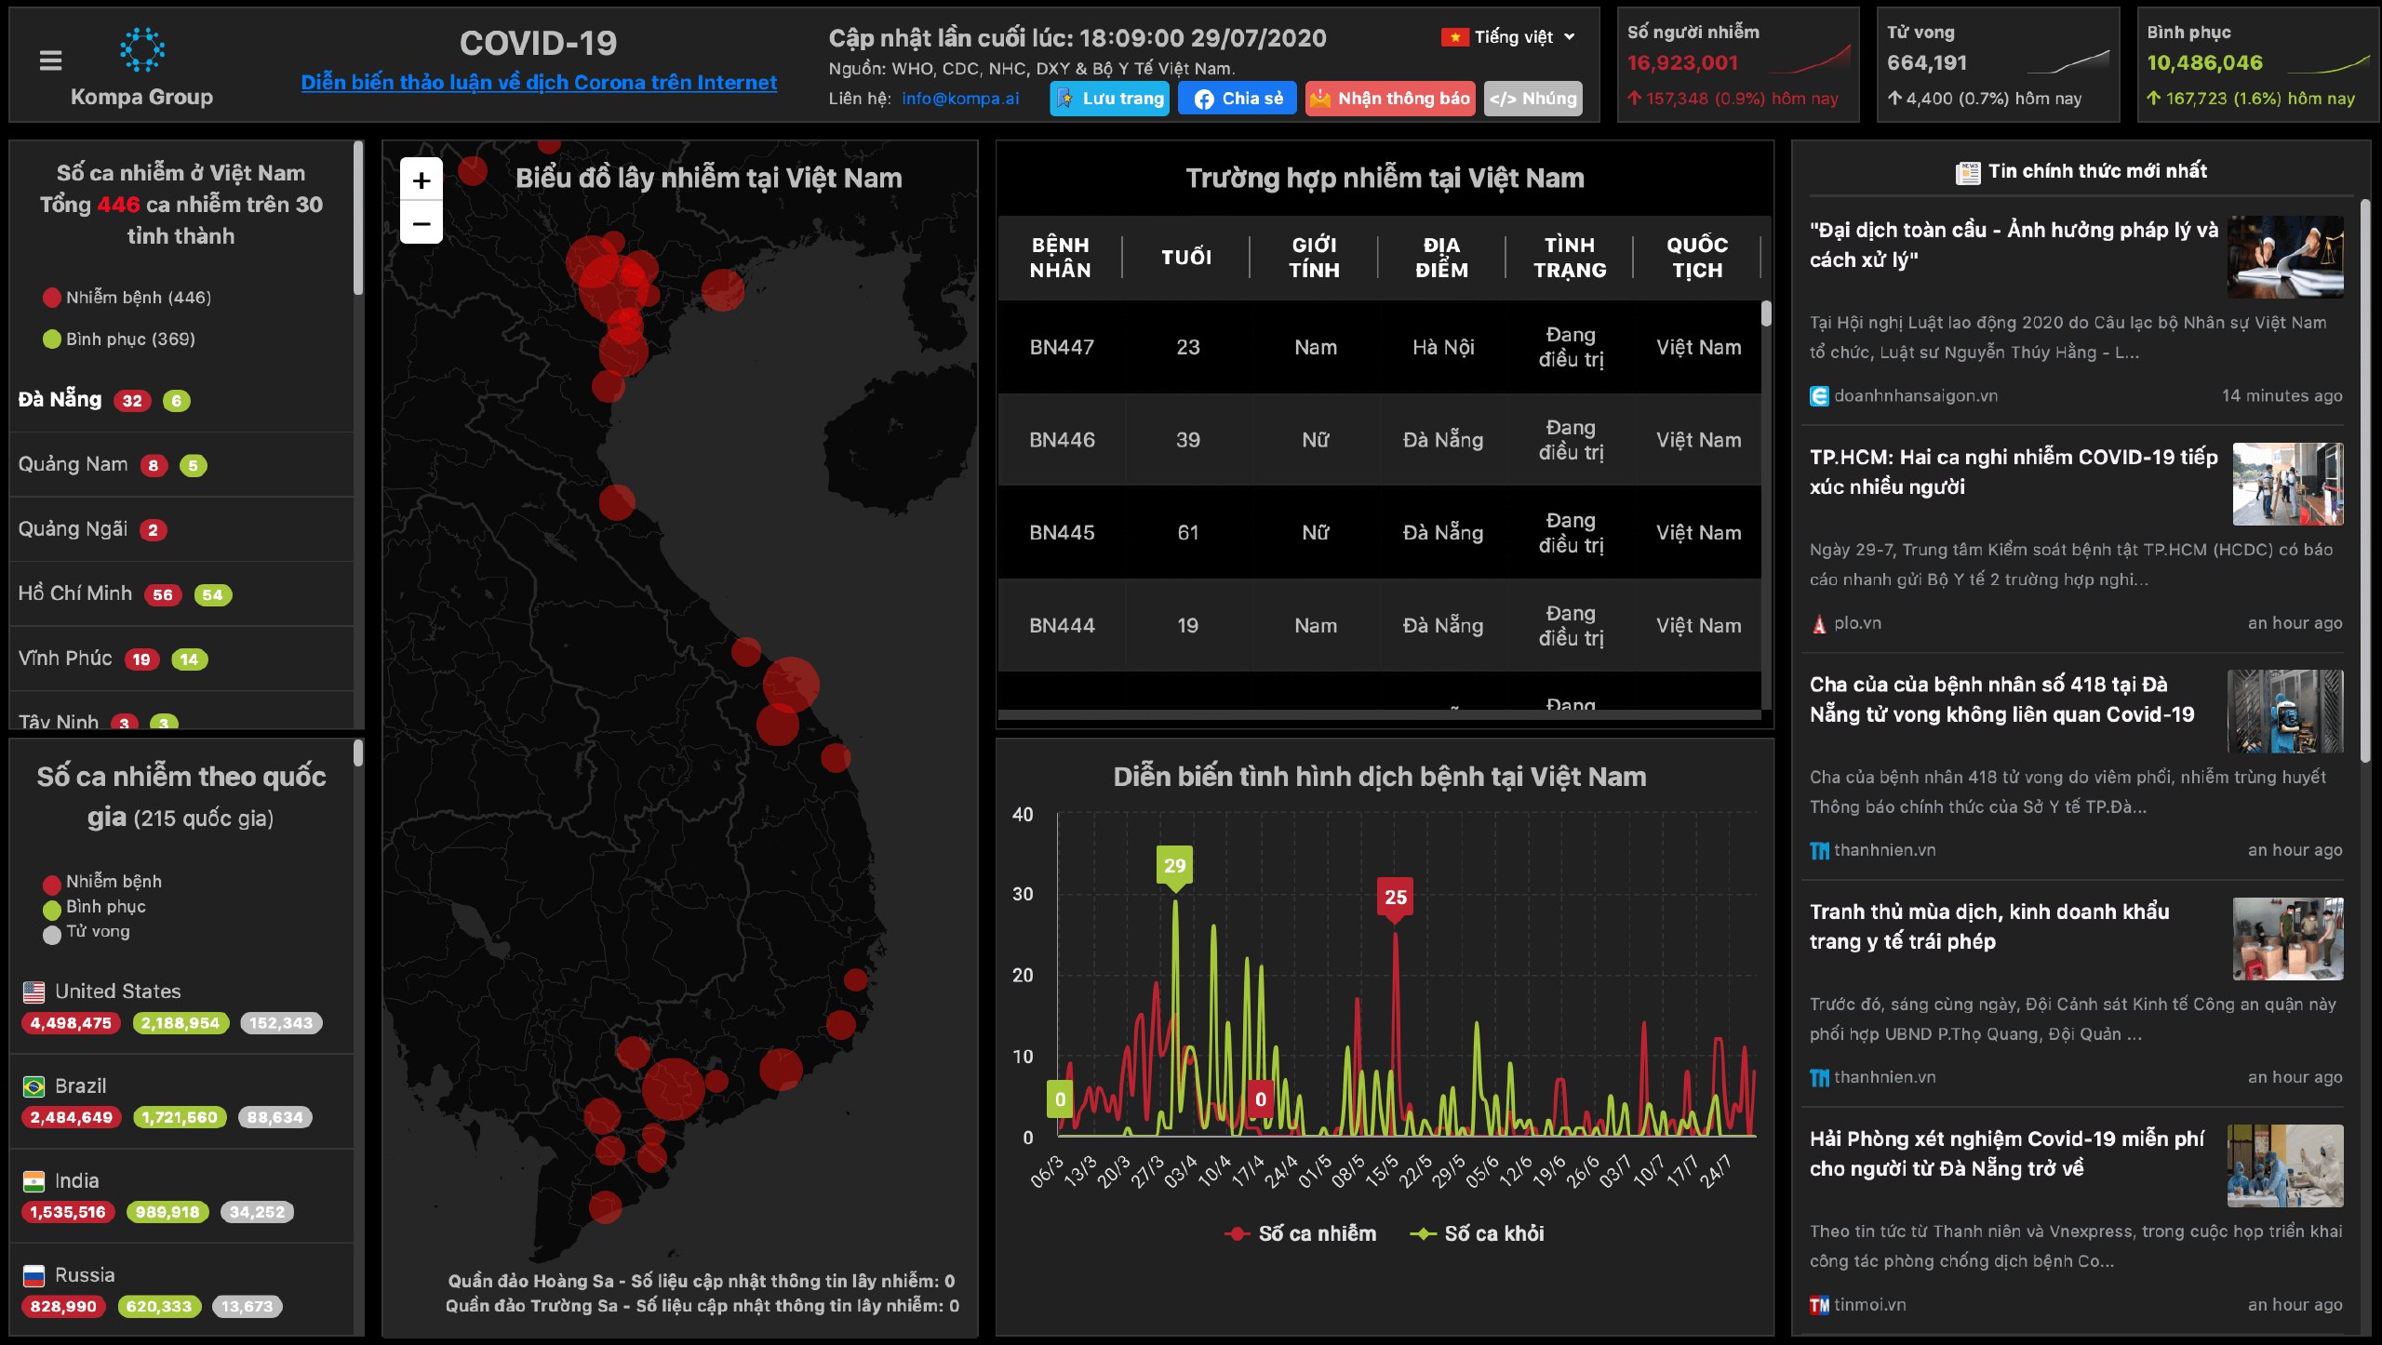2382x1345 pixels.
Task: Expand the United States country entry
Action: point(117,992)
